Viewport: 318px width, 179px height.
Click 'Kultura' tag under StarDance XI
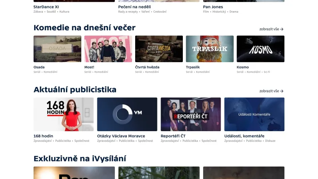[x=64, y=12]
